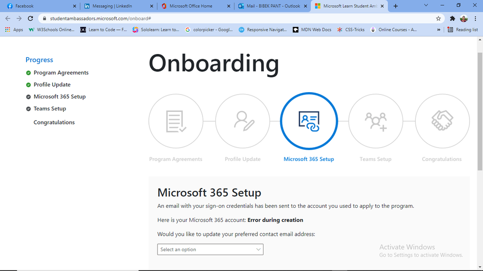Image resolution: width=483 pixels, height=271 pixels.
Task: Close the Facebook tab
Action: click(74, 6)
